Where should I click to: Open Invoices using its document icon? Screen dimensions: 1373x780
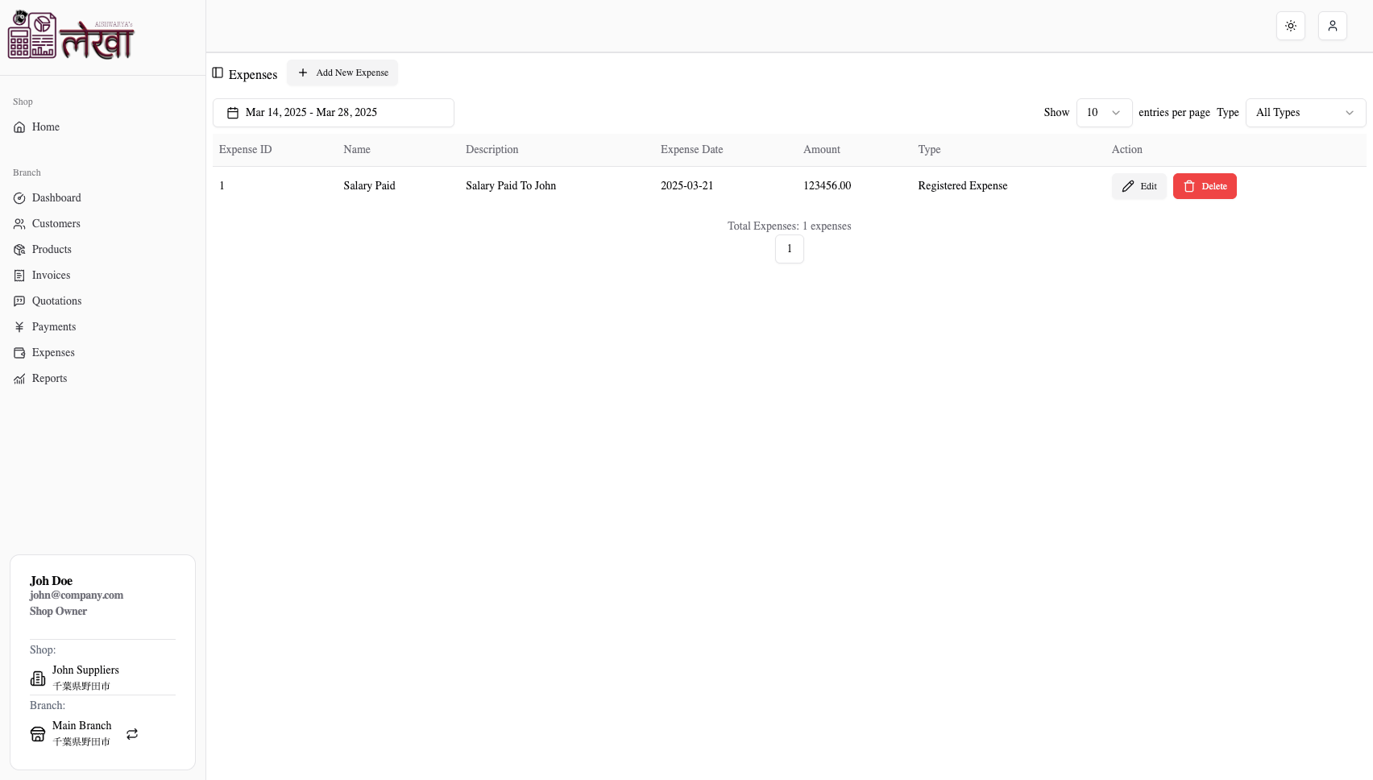click(19, 275)
